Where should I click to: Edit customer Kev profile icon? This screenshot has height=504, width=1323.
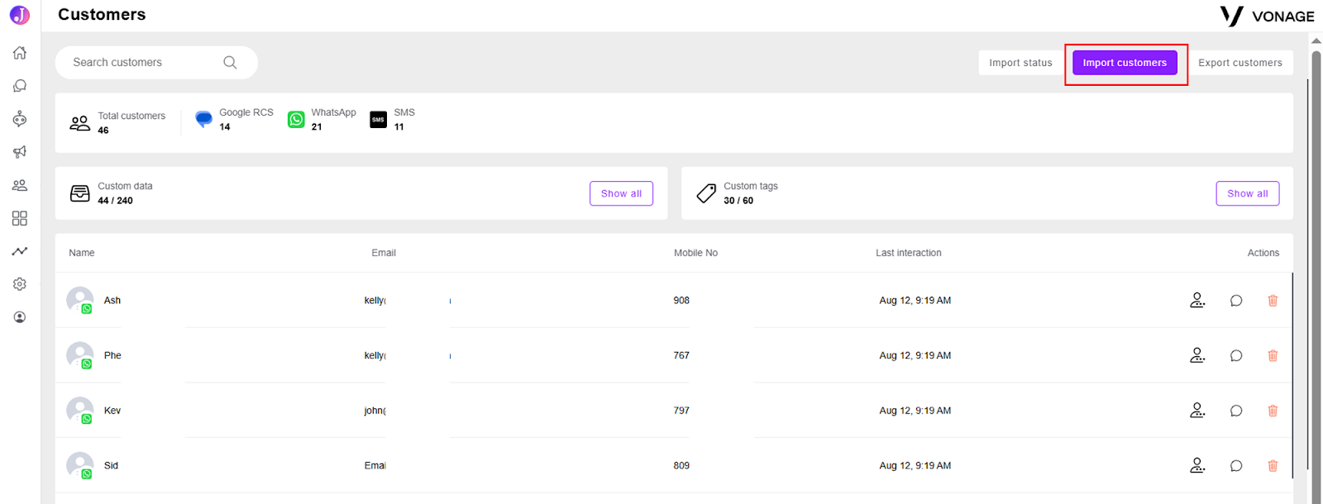pyautogui.click(x=1197, y=410)
